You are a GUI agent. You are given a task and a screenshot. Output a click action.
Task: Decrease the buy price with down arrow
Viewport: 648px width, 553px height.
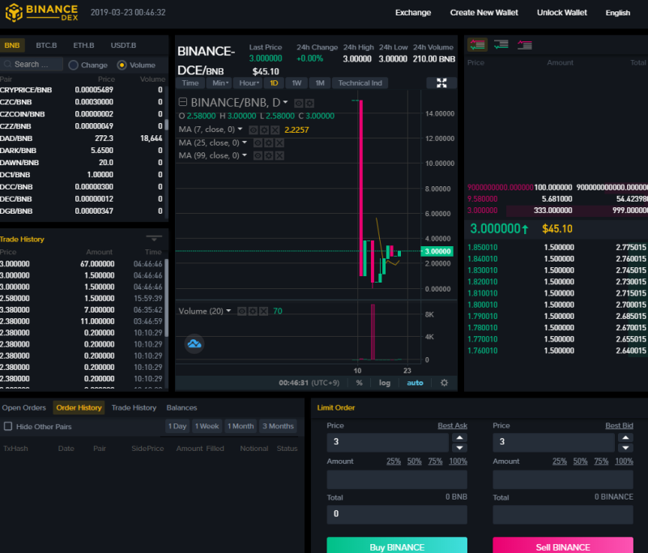tap(459, 448)
